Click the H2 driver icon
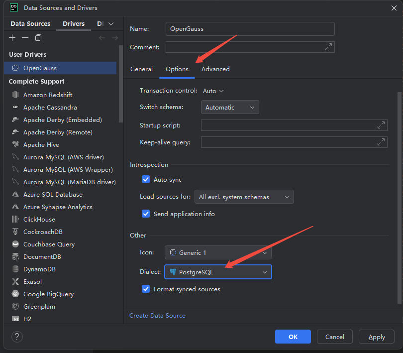This screenshot has height=353, width=403. 15,319
